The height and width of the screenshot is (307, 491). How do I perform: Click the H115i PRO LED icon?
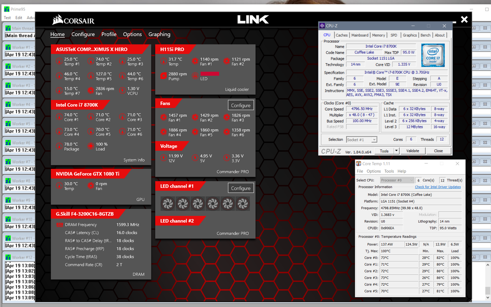click(x=195, y=76)
